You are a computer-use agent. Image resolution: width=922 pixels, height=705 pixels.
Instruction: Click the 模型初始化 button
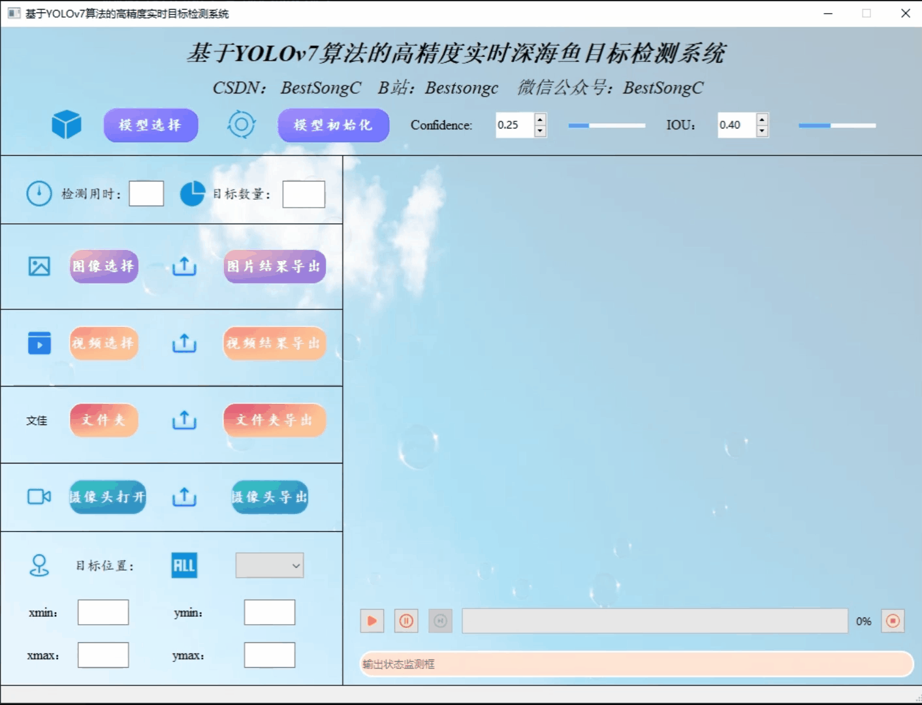click(x=334, y=125)
